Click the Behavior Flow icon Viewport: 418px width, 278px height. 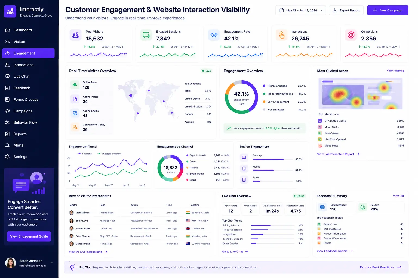coord(7,122)
